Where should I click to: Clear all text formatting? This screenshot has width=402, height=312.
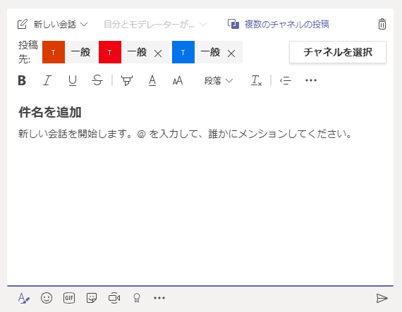pos(256,80)
